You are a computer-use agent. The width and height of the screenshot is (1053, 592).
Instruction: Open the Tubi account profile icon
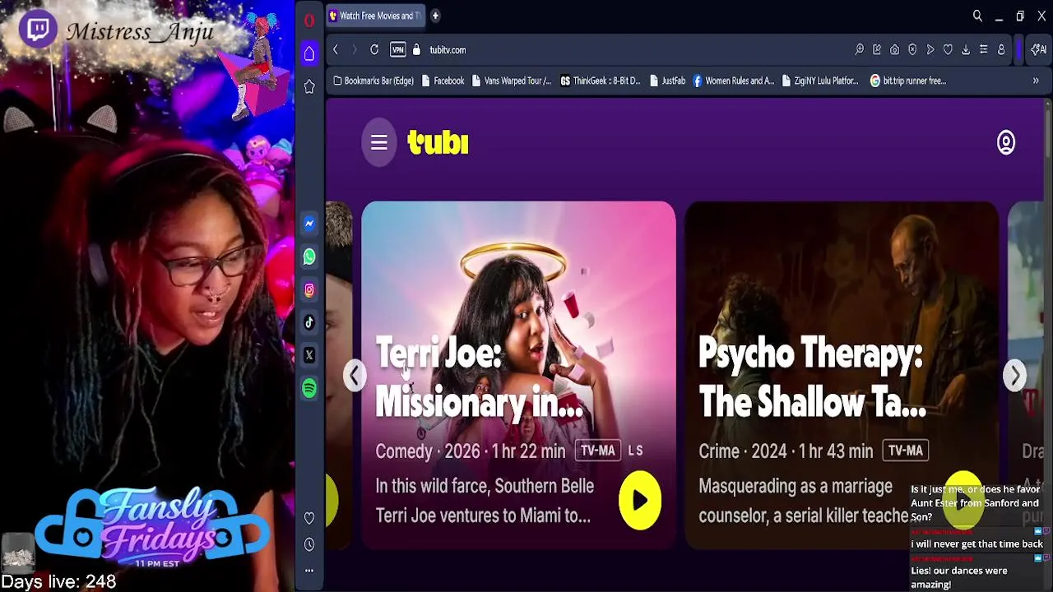1006,143
